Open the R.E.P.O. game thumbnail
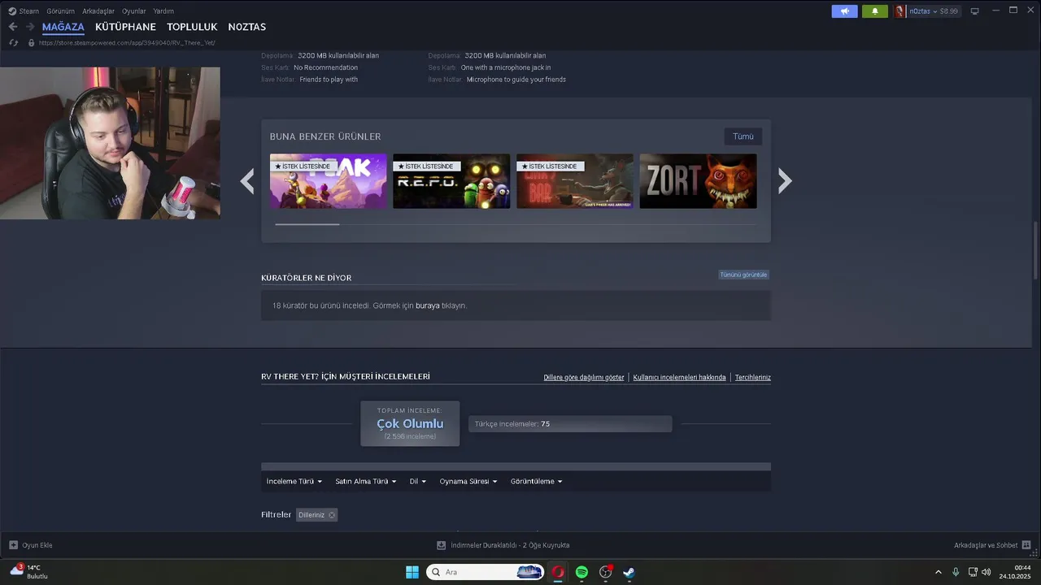 pos(451,181)
